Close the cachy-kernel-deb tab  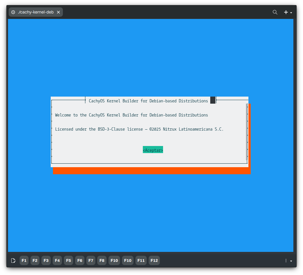point(58,12)
